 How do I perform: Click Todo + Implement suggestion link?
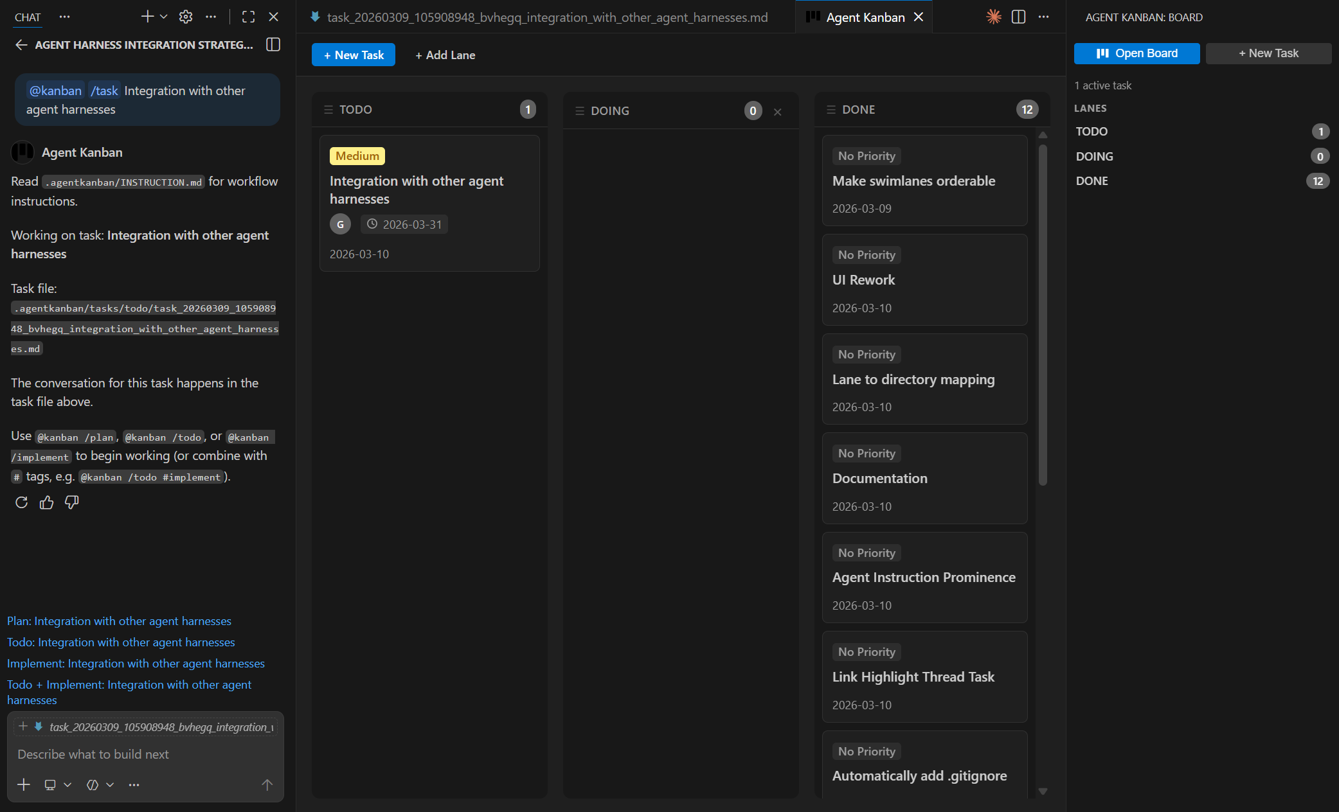(129, 693)
